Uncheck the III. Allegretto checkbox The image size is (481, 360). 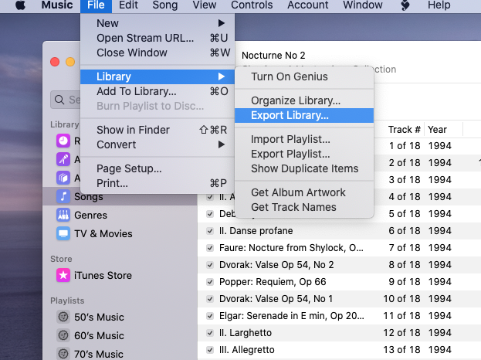[210, 349]
